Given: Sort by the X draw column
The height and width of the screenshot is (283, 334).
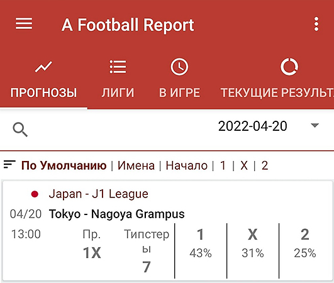Looking at the screenshot, I should 244,165.
